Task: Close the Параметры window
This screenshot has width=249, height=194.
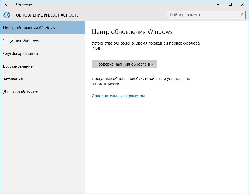Action: (x=243, y=4)
